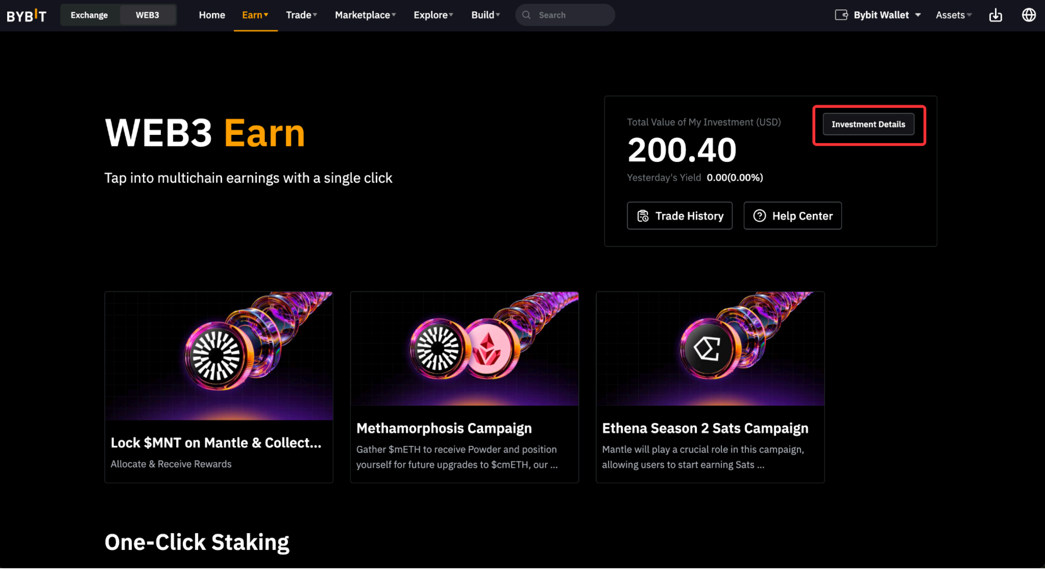Viewport: 1045px width, 571px height.
Task: Open the Methamorphosis Campaign title link
Action: pos(444,428)
